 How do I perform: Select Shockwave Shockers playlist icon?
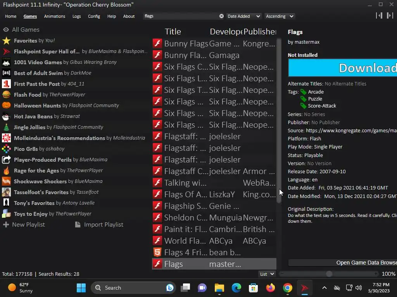[6, 181]
